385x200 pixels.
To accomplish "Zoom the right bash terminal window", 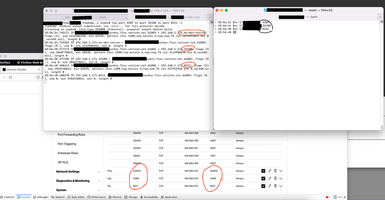I will coord(226,10).
